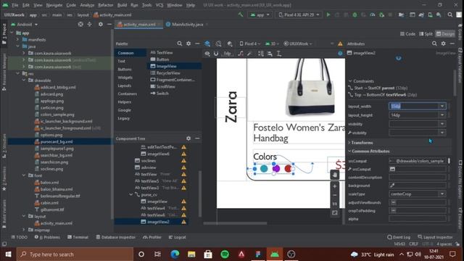Screen dimensions: 464x261
Task: Open the VCS menu
Action: [159, 5]
